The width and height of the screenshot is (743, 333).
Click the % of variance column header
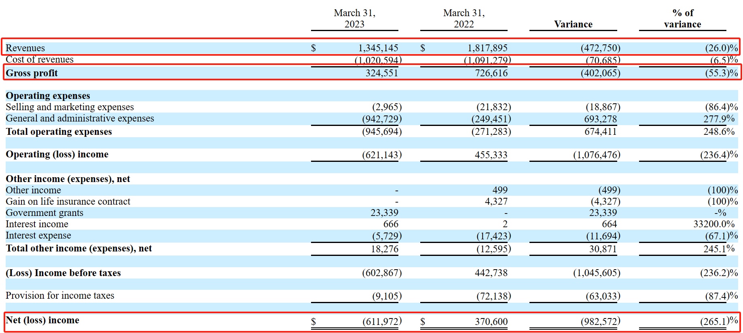(x=682, y=19)
